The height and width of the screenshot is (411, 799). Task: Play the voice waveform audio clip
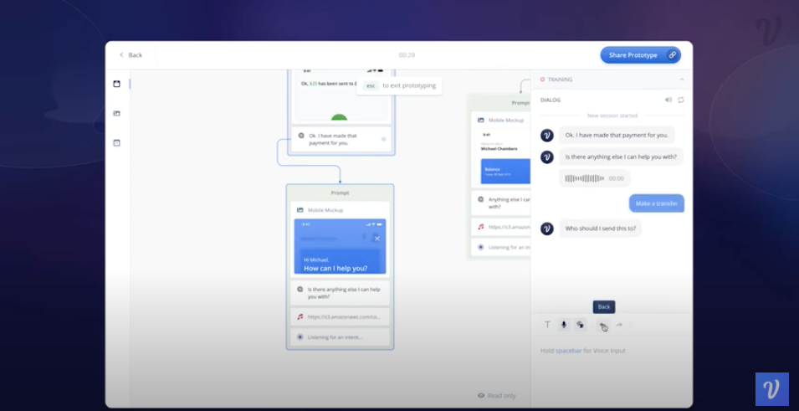(595, 178)
